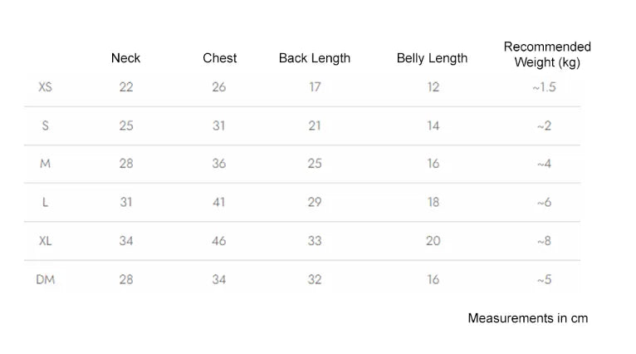Click the L back length value 29
The width and height of the screenshot is (636, 354).
click(x=315, y=202)
